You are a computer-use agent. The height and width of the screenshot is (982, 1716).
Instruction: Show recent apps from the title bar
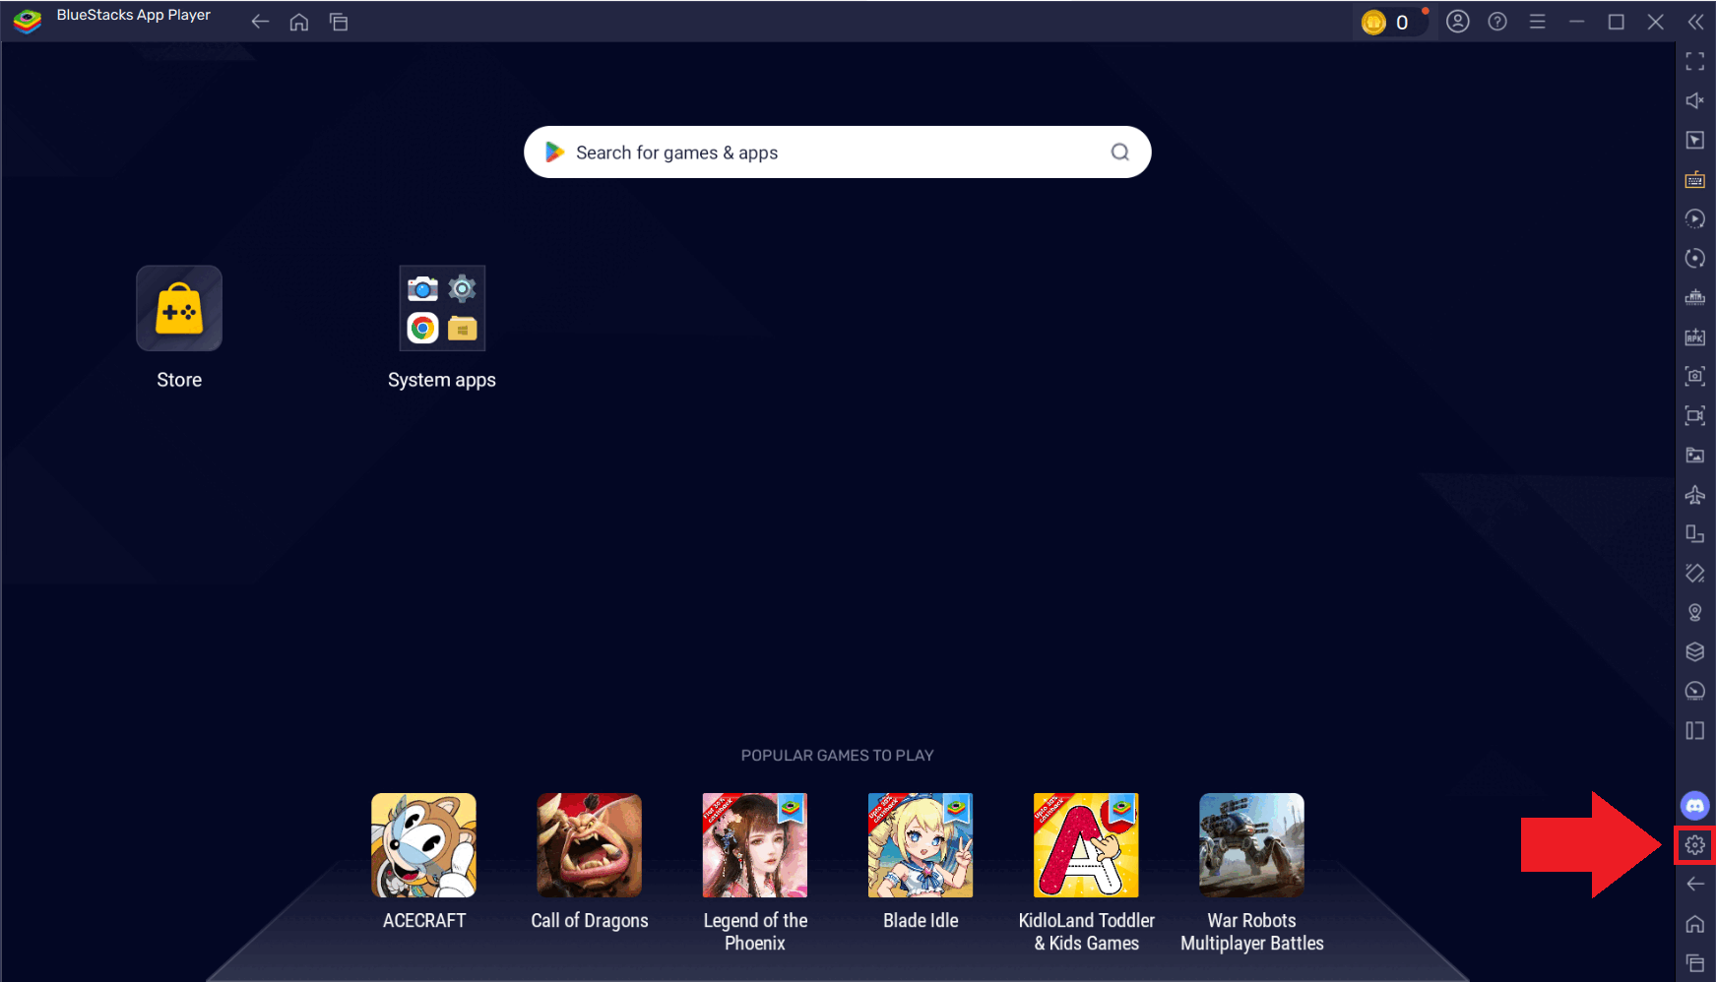[339, 22]
